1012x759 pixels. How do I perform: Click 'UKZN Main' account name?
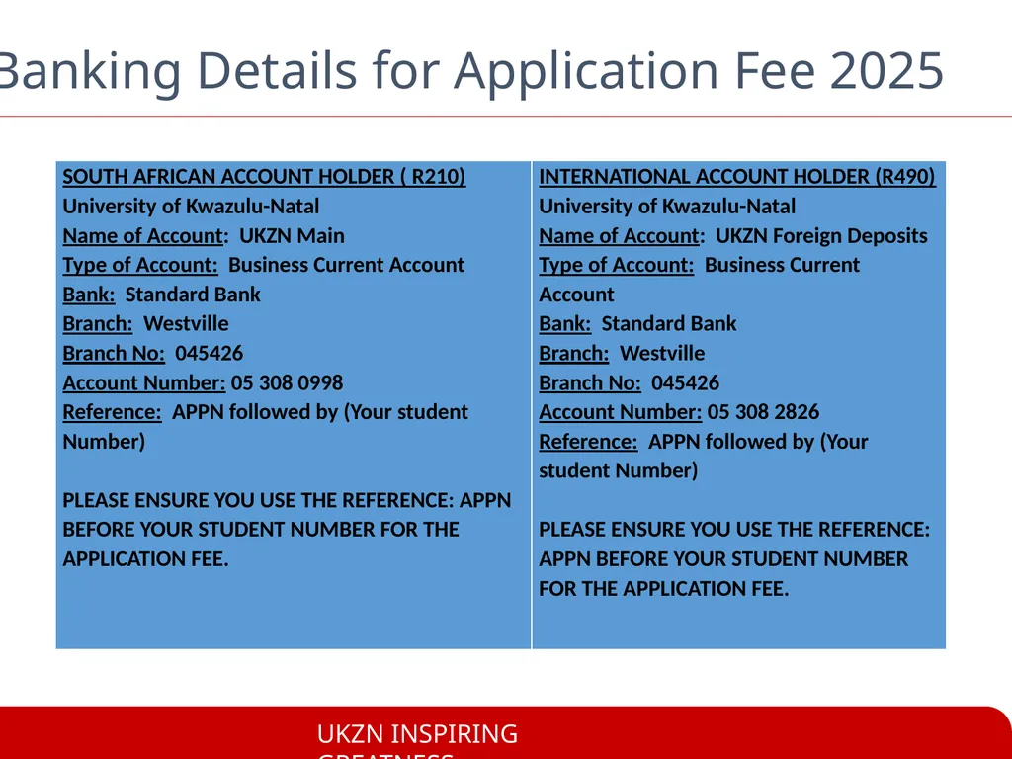292,235
